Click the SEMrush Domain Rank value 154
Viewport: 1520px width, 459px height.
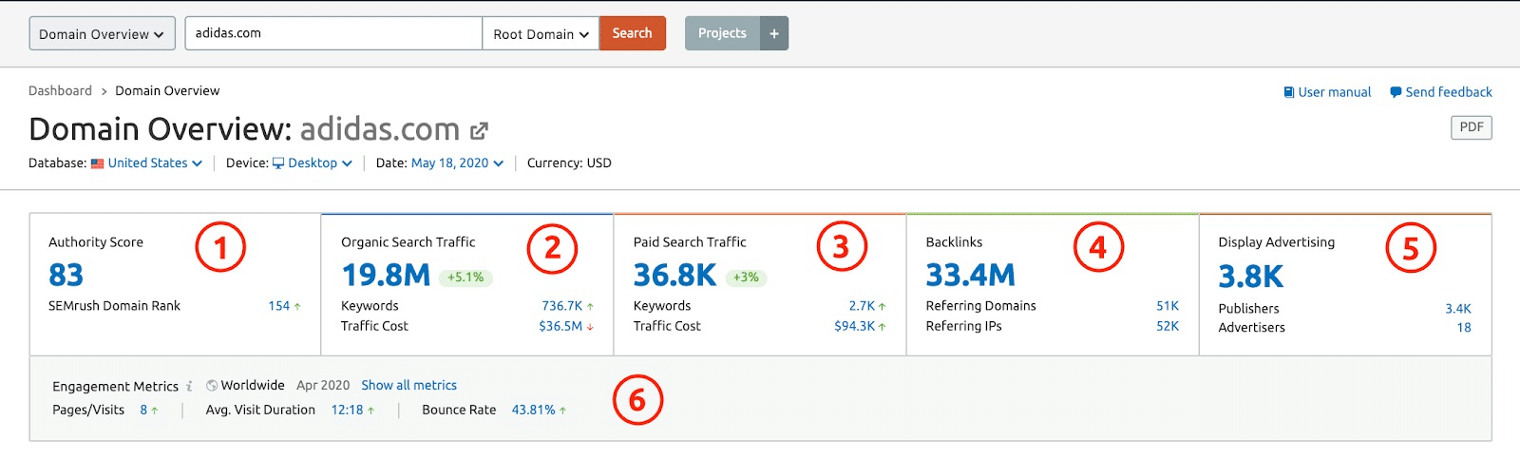pos(278,306)
